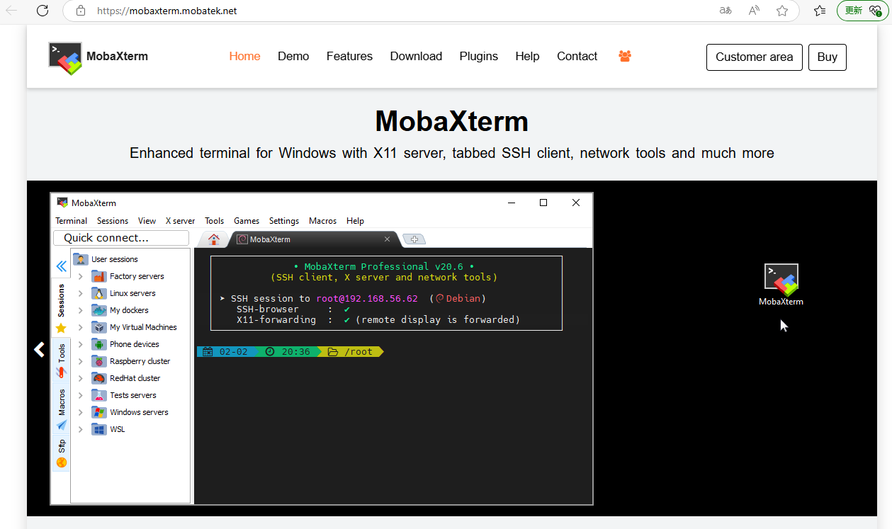Image resolution: width=892 pixels, height=529 pixels.
Task: Click the Quick connect field
Action: (x=121, y=238)
